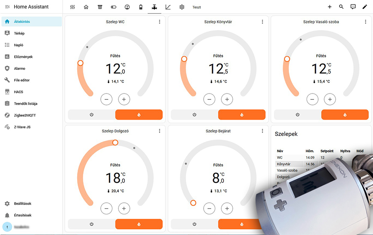Open Szelep Bejárat three-dot menu
The width and height of the screenshot is (373, 235).
pos(262,131)
